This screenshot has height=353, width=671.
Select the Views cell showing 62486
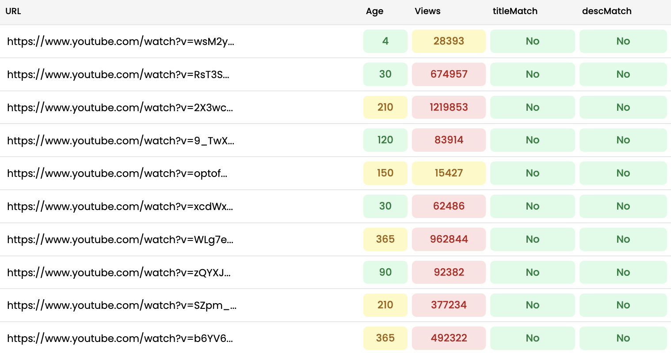[449, 206]
